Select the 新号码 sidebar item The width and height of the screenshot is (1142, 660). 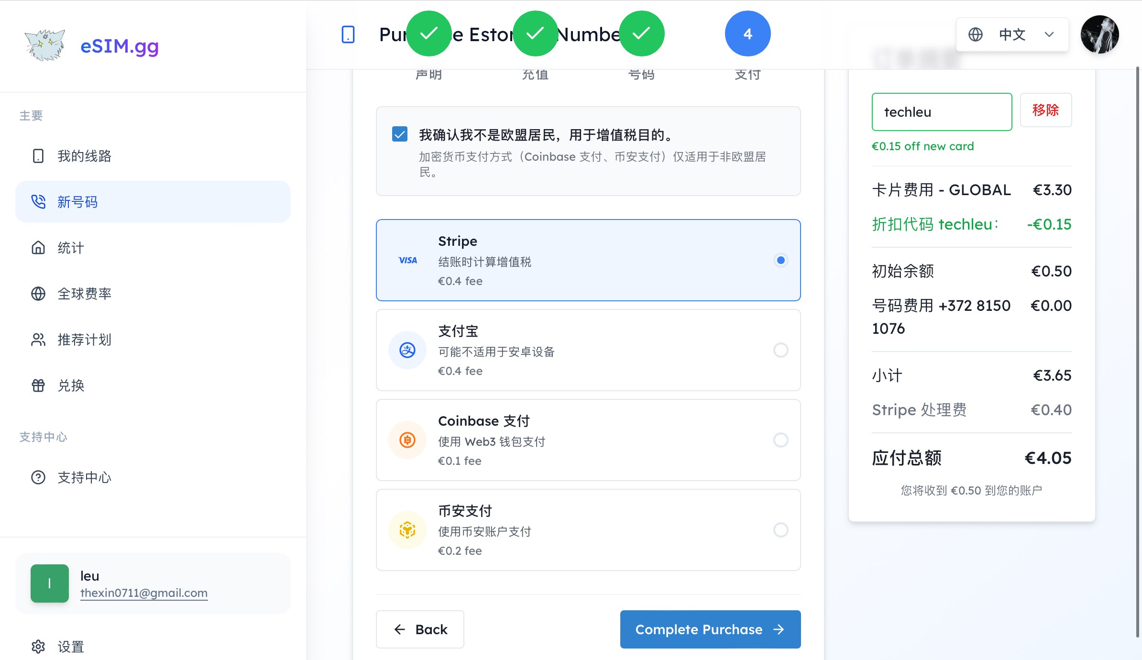click(153, 202)
